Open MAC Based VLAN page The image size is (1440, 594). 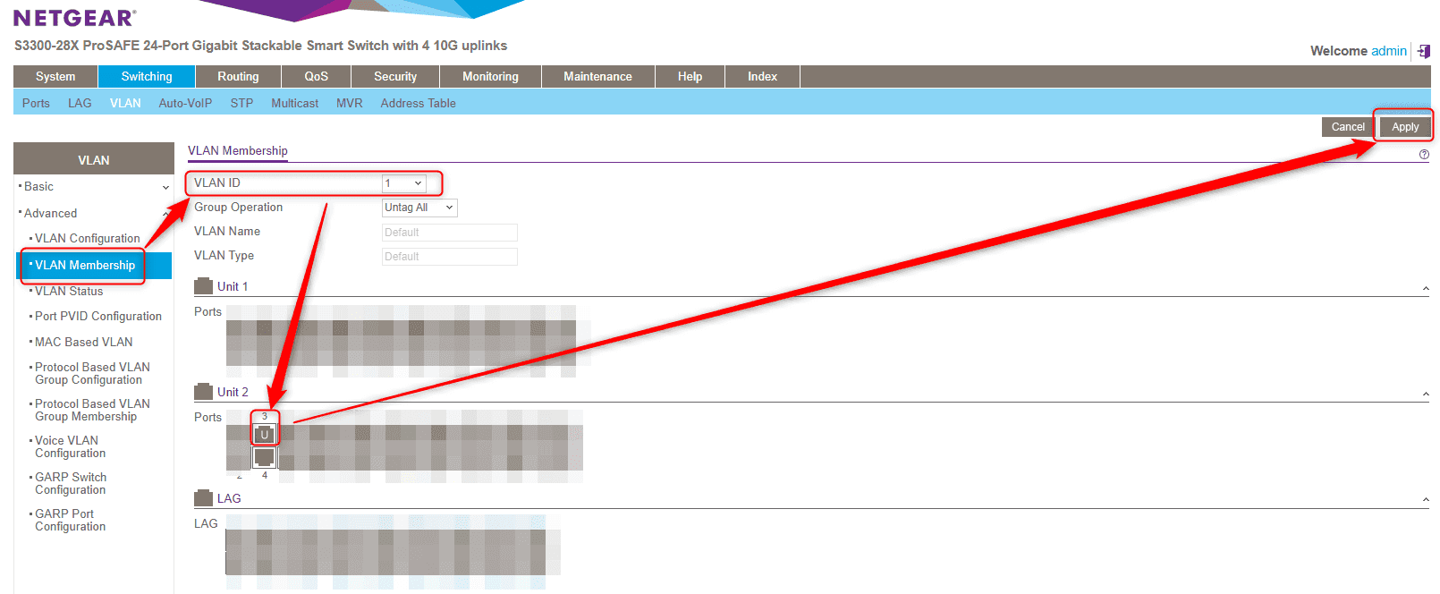click(x=83, y=343)
